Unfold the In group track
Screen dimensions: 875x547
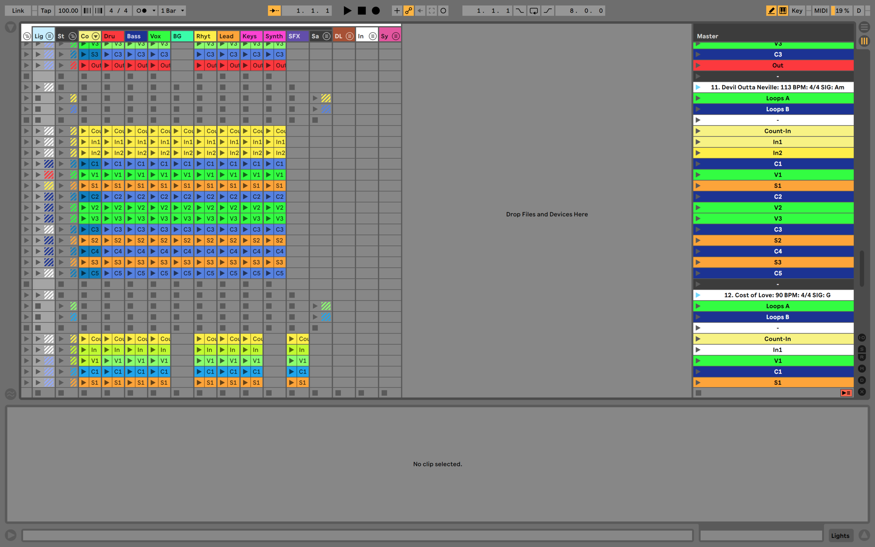(372, 36)
